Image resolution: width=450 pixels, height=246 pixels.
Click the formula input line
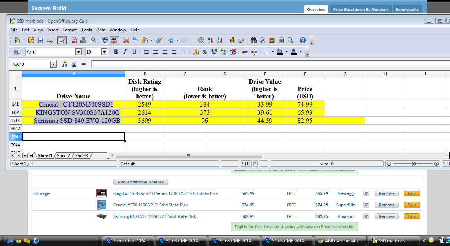click(271, 64)
